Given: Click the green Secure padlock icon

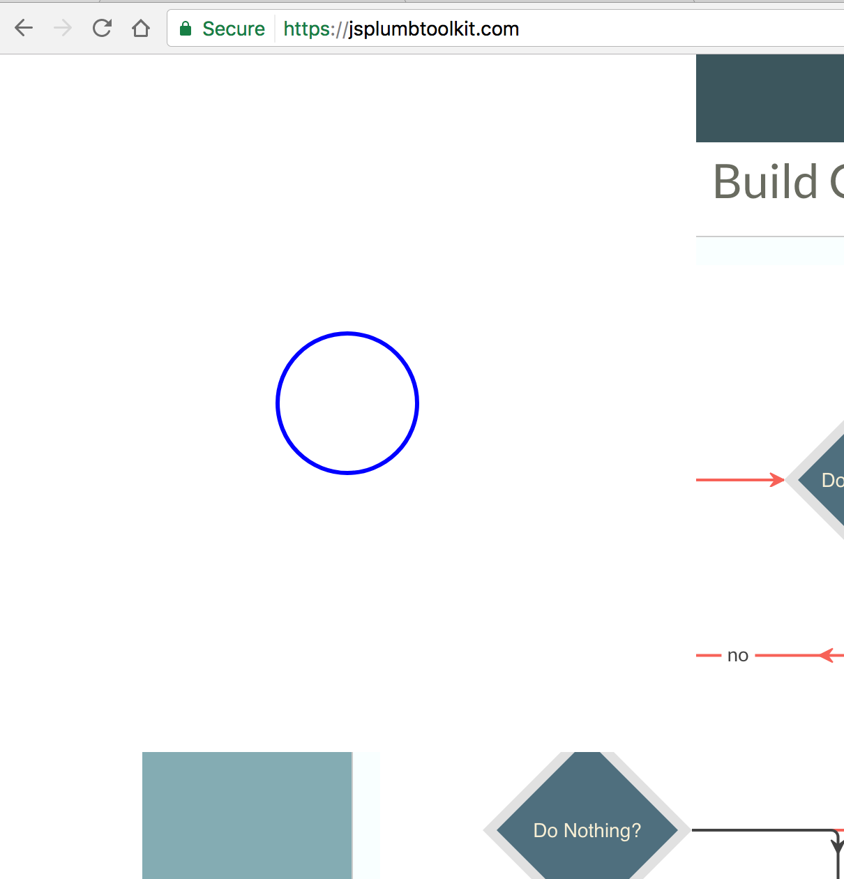Looking at the screenshot, I should [x=186, y=29].
